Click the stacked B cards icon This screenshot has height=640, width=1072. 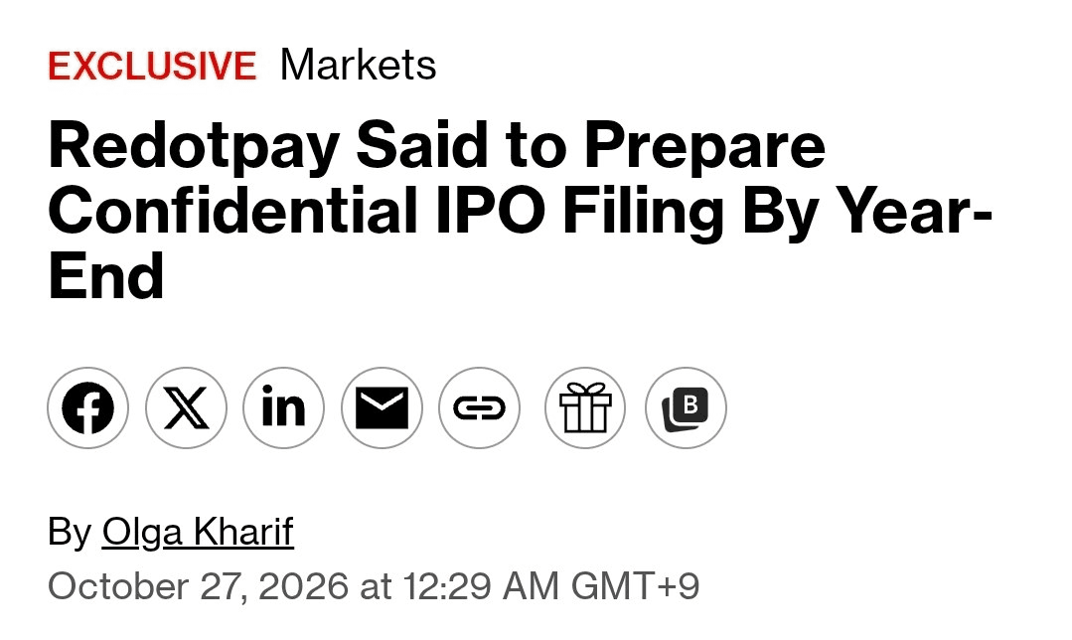686,408
